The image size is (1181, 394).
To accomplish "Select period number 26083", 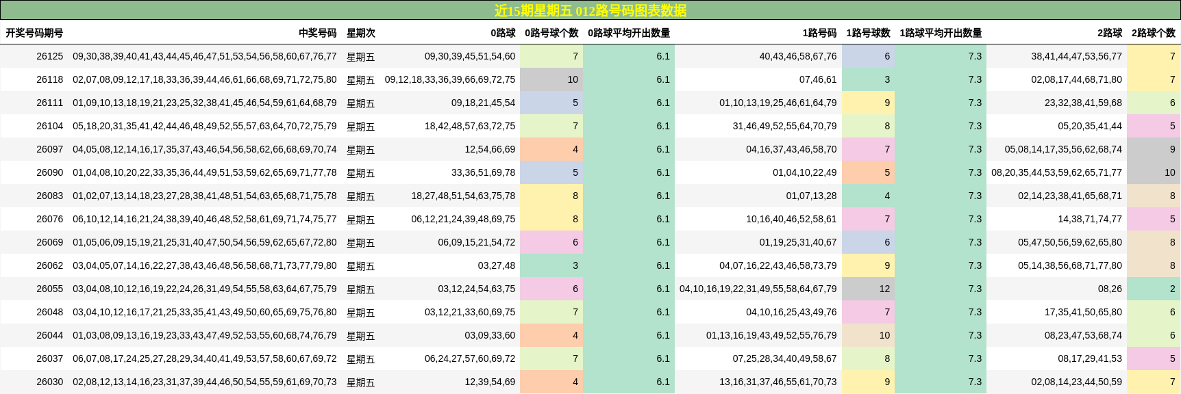I will click(49, 196).
